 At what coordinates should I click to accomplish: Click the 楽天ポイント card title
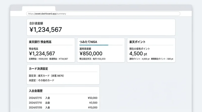point(137,42)
